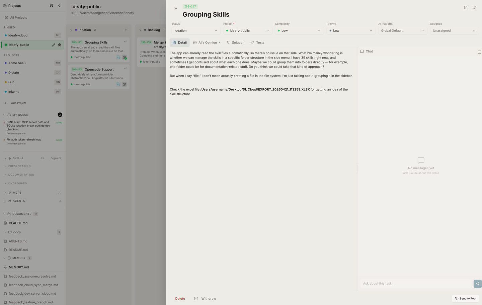
Task: Toggle the chat panel layout icon
Action: pyautogui.click(x=479, y=52)
